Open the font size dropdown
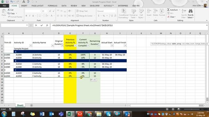 point(47,11)
